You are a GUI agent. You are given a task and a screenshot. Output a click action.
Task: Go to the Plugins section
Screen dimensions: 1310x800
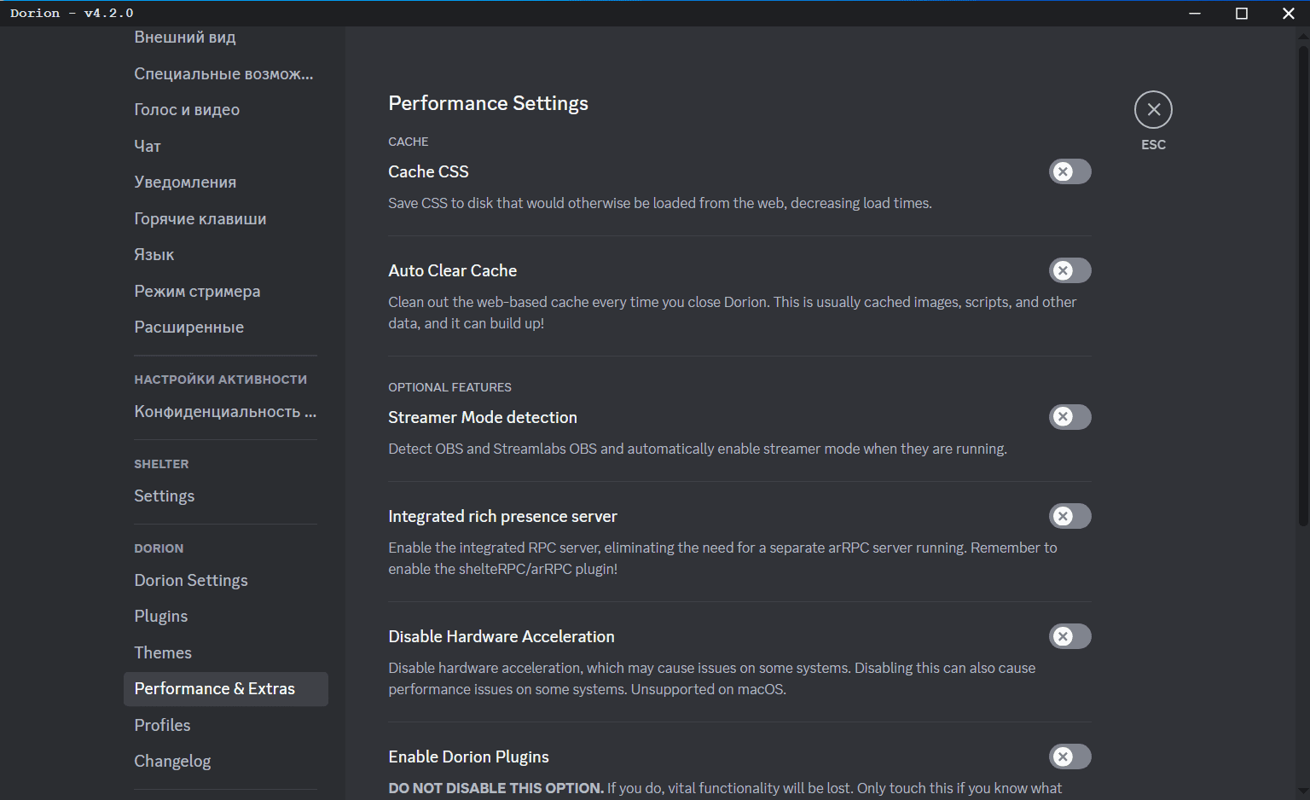161,617
